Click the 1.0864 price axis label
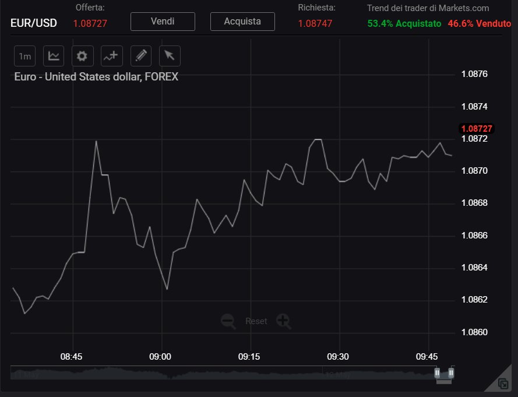This screenshot has height=397, width=518. [x=474, y=267]
